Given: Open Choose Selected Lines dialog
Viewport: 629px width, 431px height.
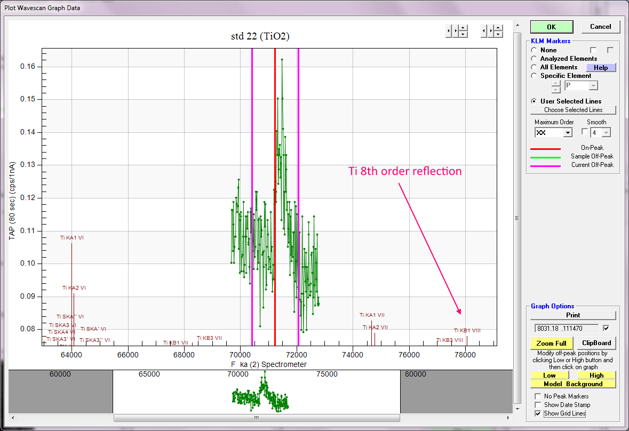Looking at the screenshot, I should click(x=573, y=110).
